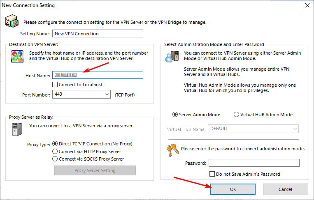Enable Connect to Localhost checkbox

click(55, 85)
